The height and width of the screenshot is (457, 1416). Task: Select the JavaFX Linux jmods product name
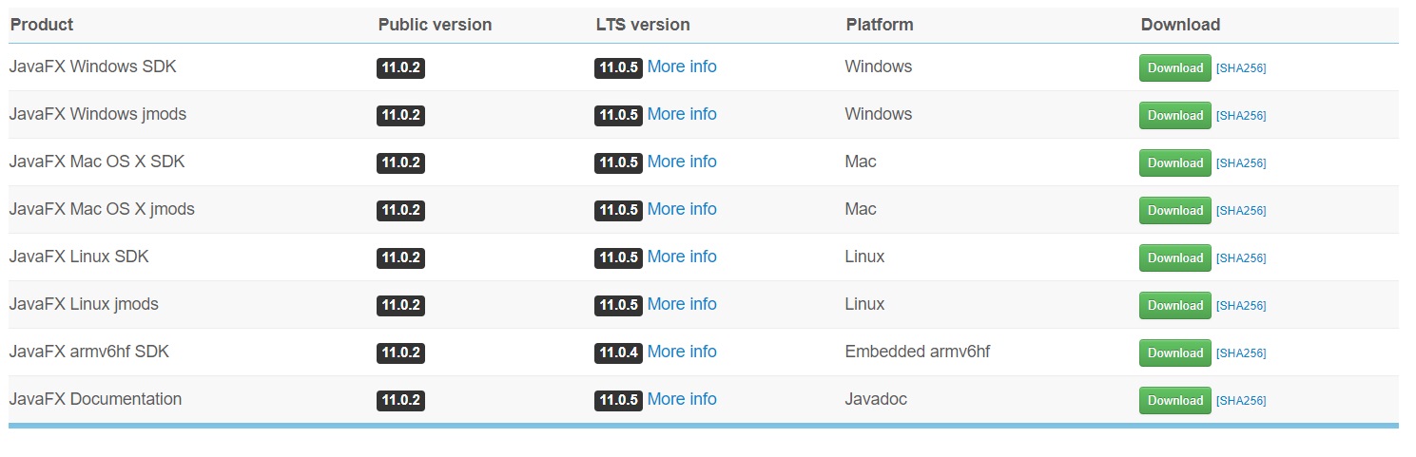pos(84,304)
